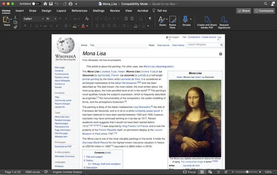Go to the Layout tab
The image size is (277, 175).
tap(61, 11)
